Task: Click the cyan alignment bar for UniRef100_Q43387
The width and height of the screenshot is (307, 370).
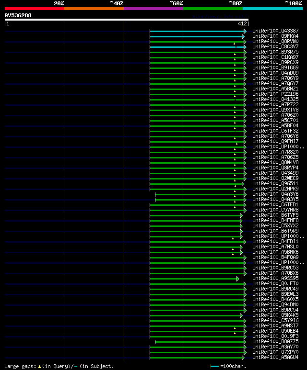Action: [x=197, y=31]
